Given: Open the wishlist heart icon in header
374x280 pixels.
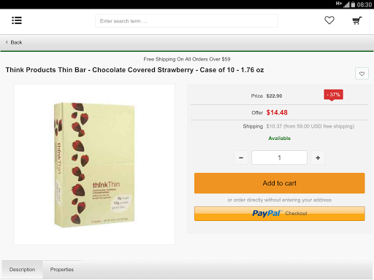Looking at the screenshot, I should click(x=329, y=20).
